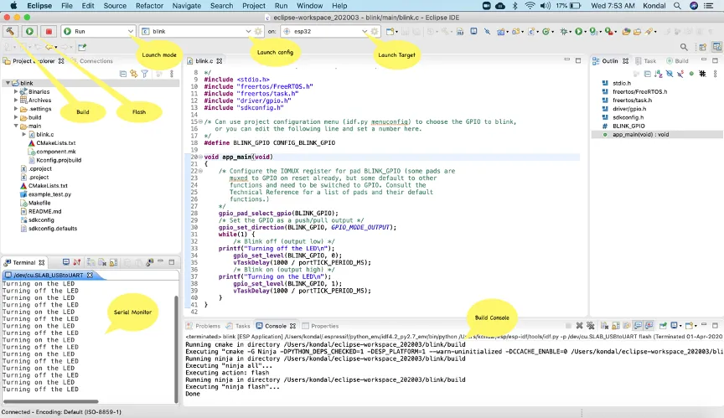
Task: Expand the Binaries folder in project tree
Action: pyautogui.click(x=16, y=92)
